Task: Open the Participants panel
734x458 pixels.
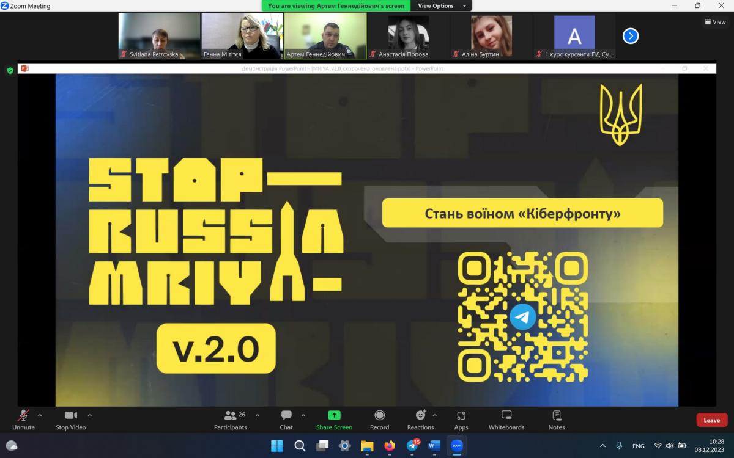Action: click(231, 419)
